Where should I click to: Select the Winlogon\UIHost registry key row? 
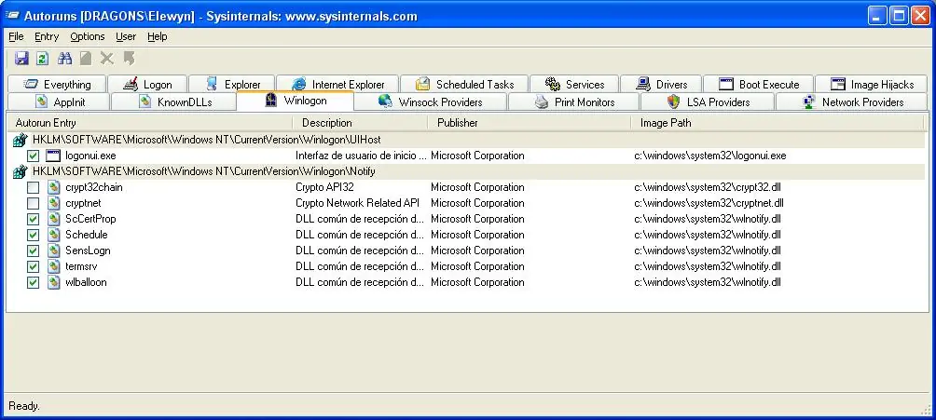pyautogui.click(x=465, y=141)
